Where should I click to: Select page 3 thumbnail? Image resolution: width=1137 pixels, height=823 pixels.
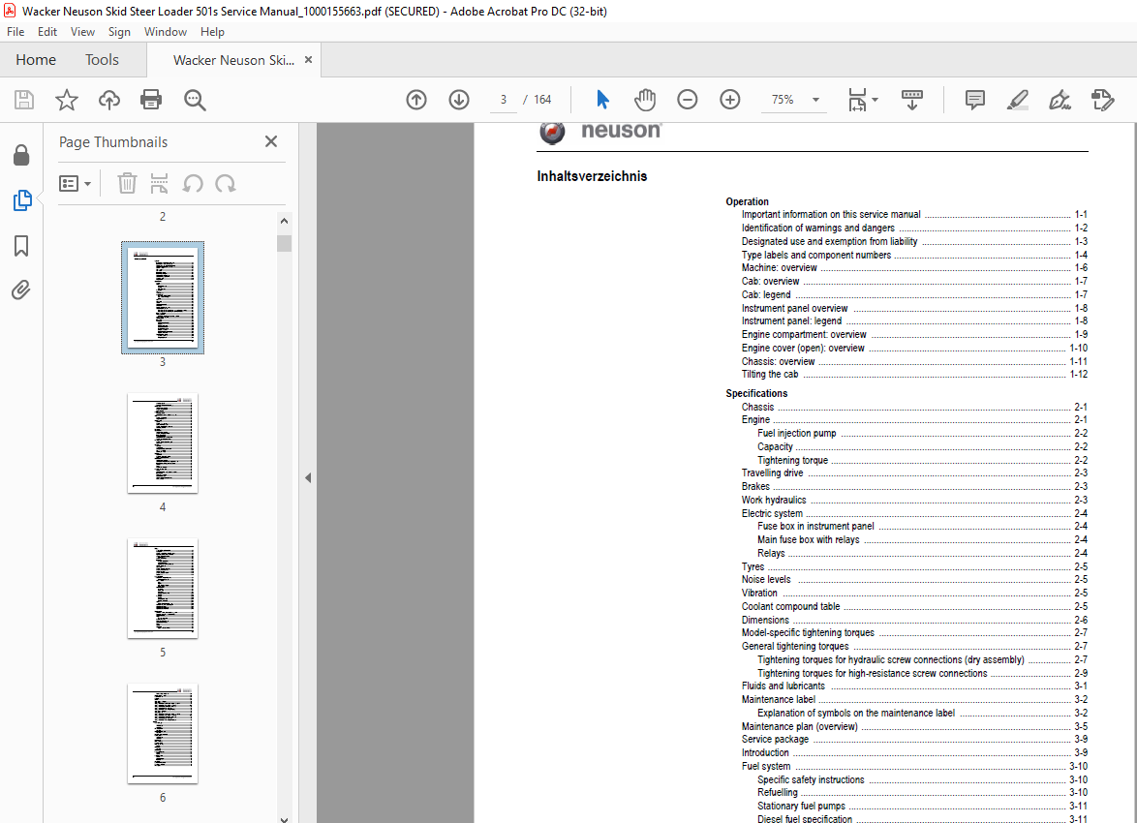pyautogui.click(x=163, y=297)
